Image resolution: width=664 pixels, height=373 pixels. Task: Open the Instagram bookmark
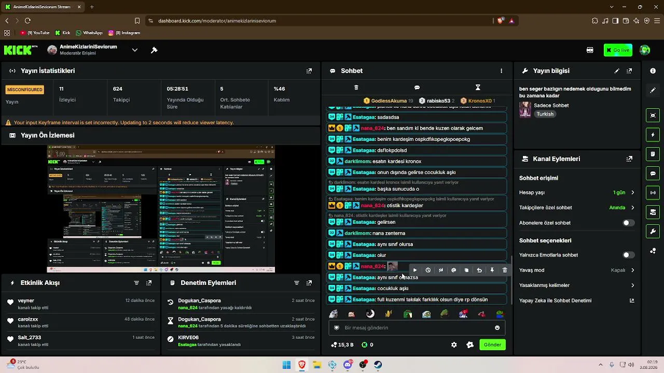point(125,33)
